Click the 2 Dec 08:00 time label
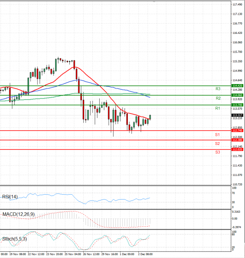Viewport: 245px width, 258px height. pos(145,254)
